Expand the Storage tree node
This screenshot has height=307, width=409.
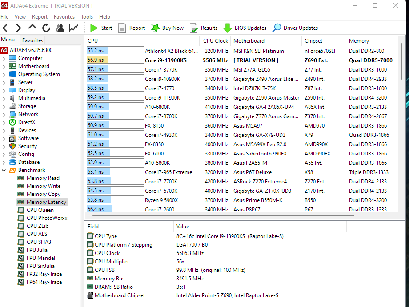coord(4,106)
